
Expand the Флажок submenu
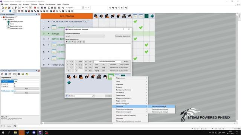pyautogui.click(x=130, y=87)
